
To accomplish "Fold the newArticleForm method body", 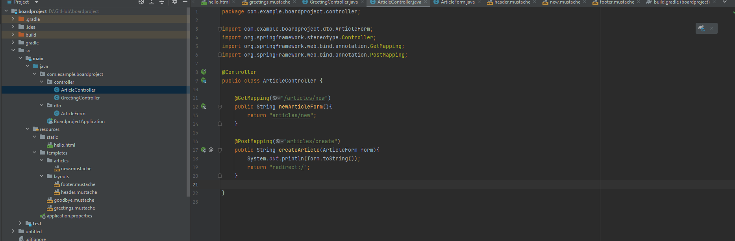I will click(220, 107).
